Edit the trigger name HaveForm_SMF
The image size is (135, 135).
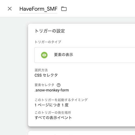point(38,9)
